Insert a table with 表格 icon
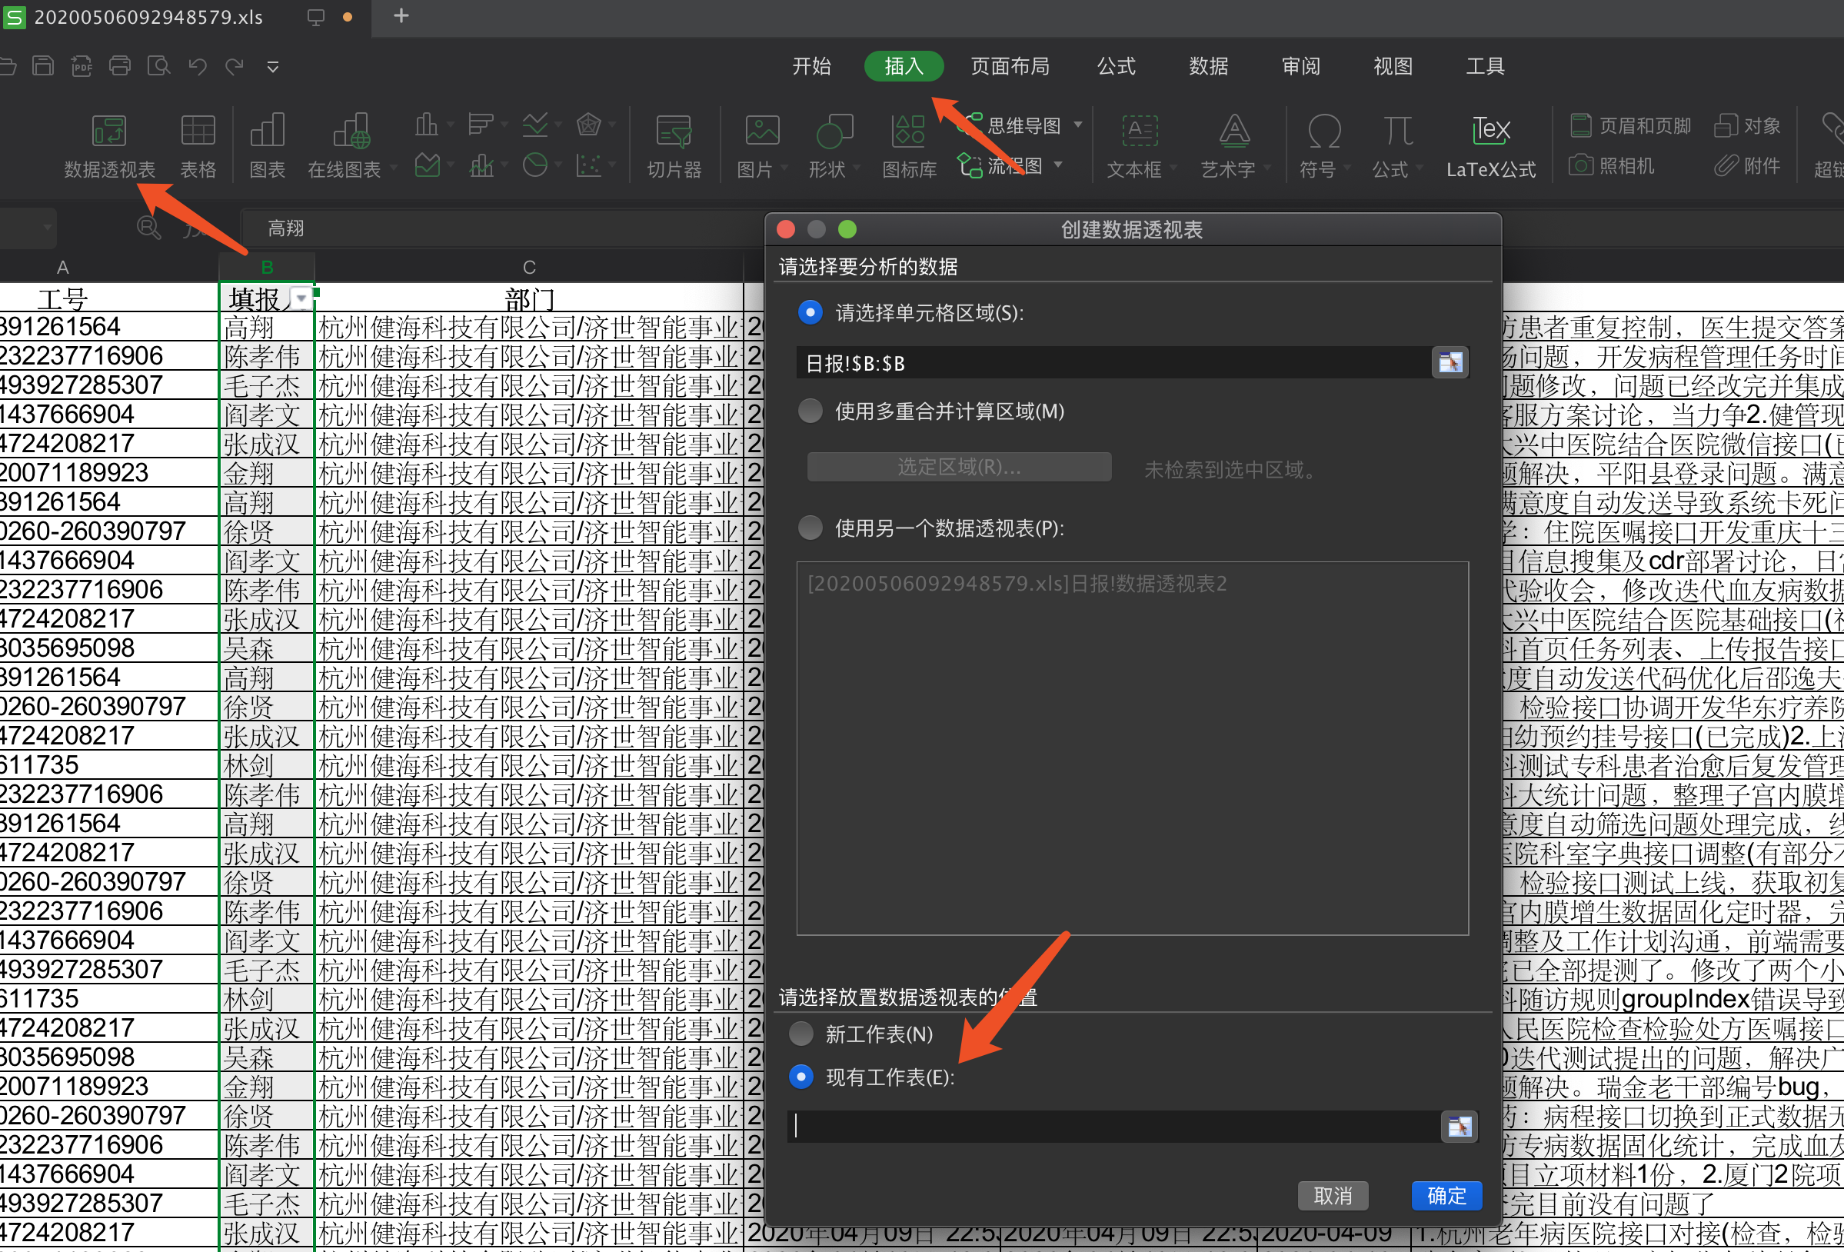The image size is (1844, 1252). point(198,146)
